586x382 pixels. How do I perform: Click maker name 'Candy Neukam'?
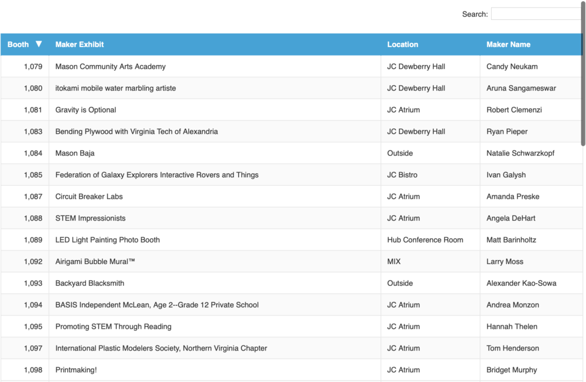click(512, 66)
